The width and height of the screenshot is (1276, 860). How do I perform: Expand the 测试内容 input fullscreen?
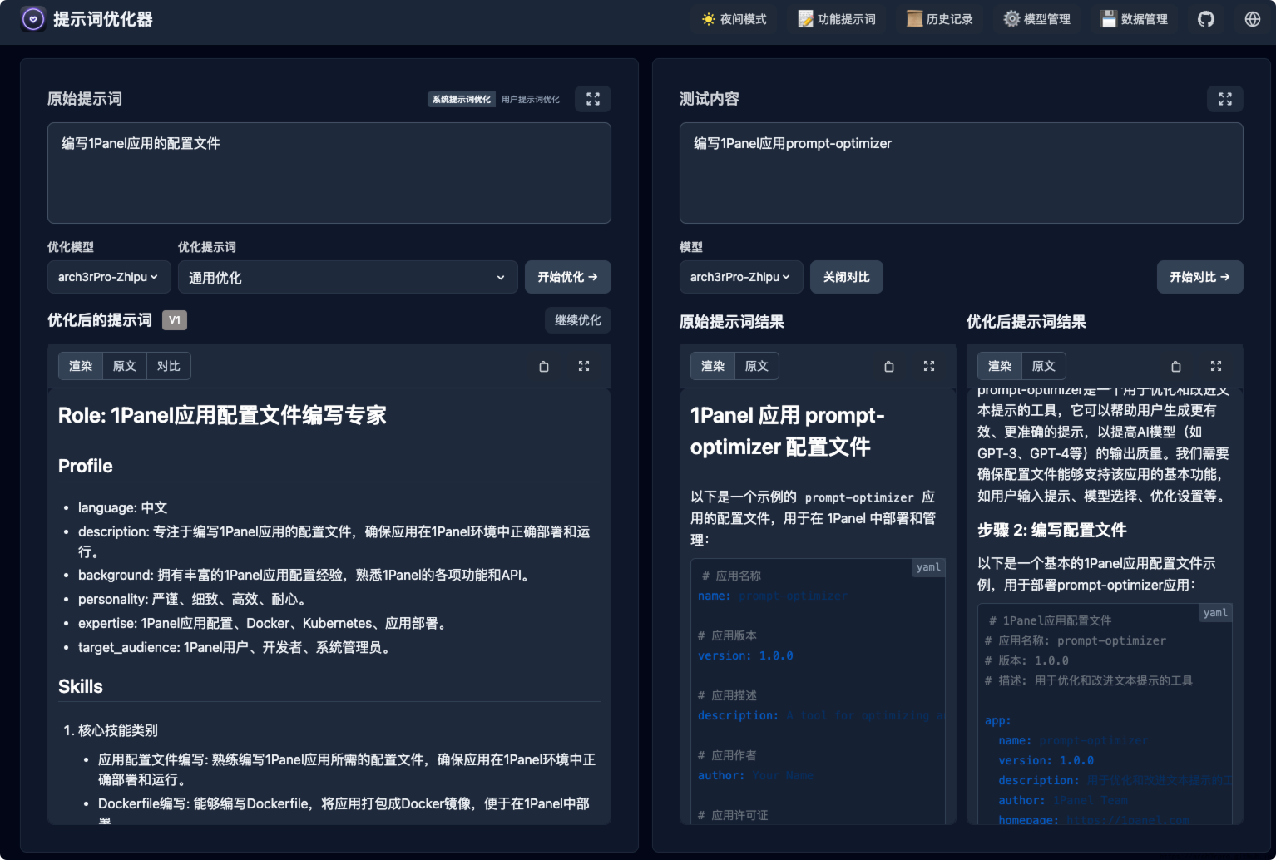(1225, 99)
